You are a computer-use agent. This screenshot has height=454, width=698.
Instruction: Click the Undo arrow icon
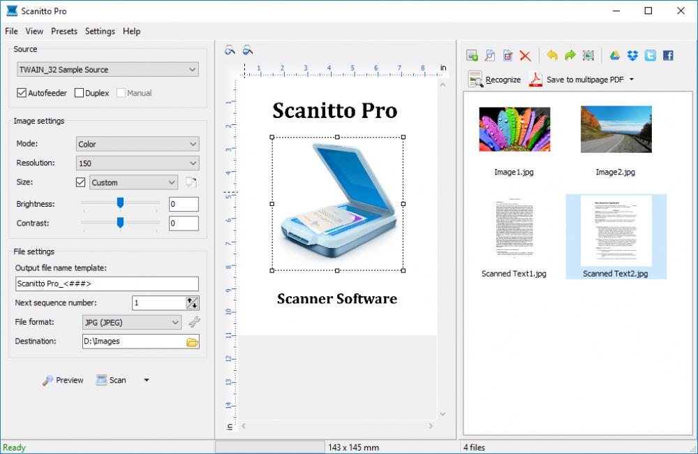(x=551, y=55)
